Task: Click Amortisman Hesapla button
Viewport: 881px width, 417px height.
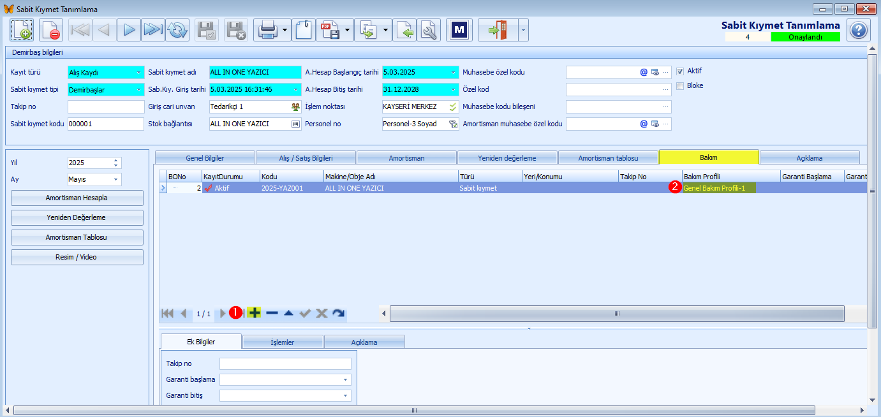Action: pos(77,198)
